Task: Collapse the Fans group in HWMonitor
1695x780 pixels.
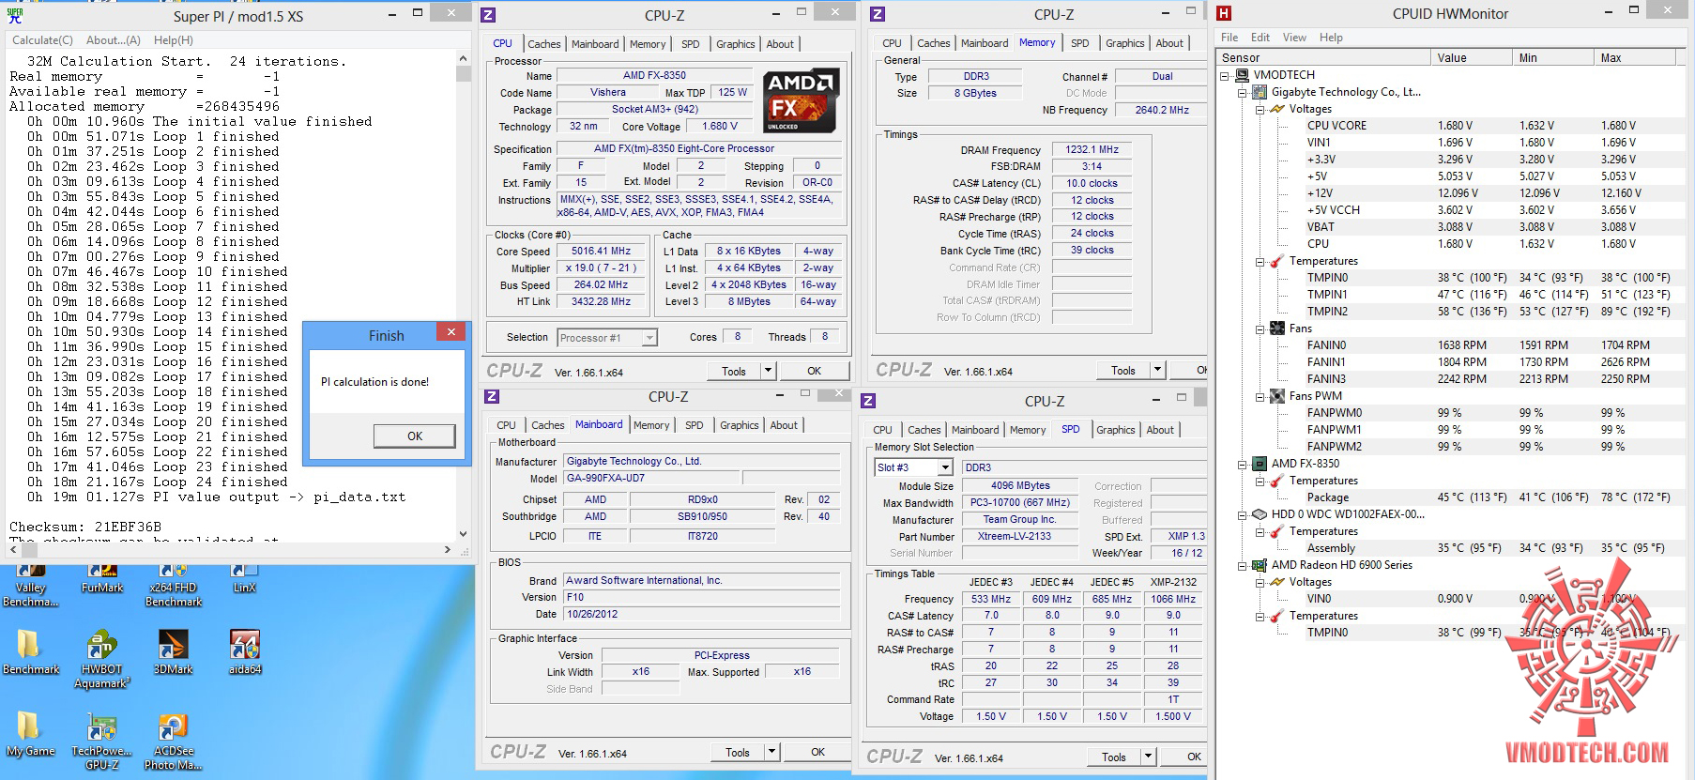Action: pos(1260,329)
